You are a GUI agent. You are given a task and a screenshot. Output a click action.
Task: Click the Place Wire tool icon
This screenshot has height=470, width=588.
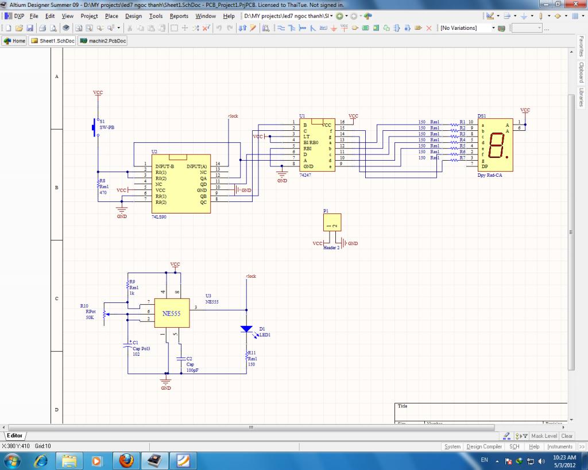(282, 28)
